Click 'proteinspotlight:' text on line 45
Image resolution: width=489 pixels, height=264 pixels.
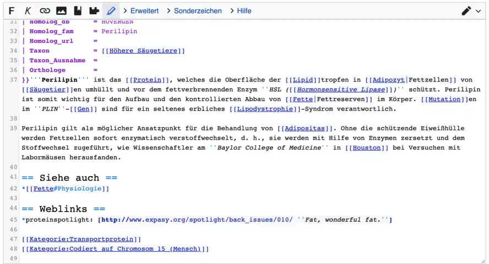click(x=59, y=220)
